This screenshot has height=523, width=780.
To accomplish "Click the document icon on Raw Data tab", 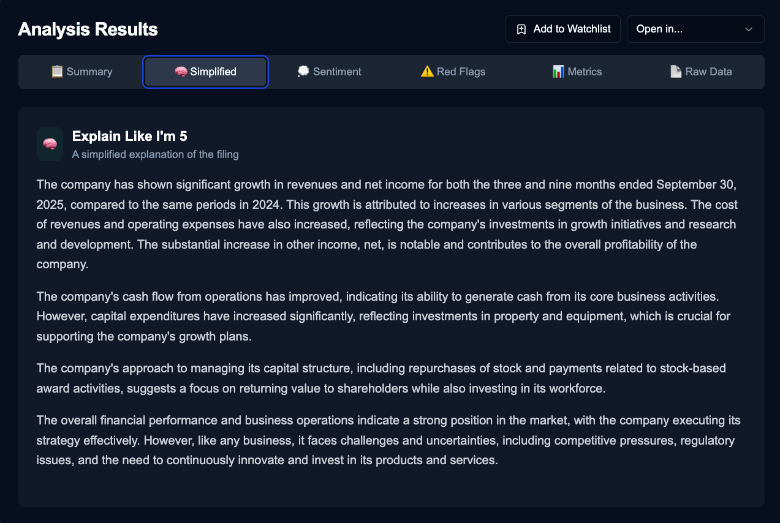I will click(x=676, y=72).
